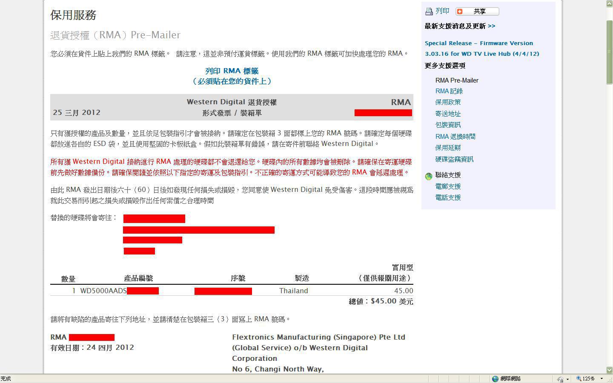The height and width of the screenshot is (383, 613).
Task: Open the 列印 print link
Action: [x=442, y=11]
